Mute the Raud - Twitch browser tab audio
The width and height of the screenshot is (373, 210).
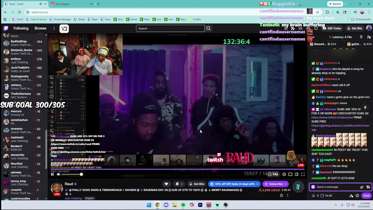(41, 4)
